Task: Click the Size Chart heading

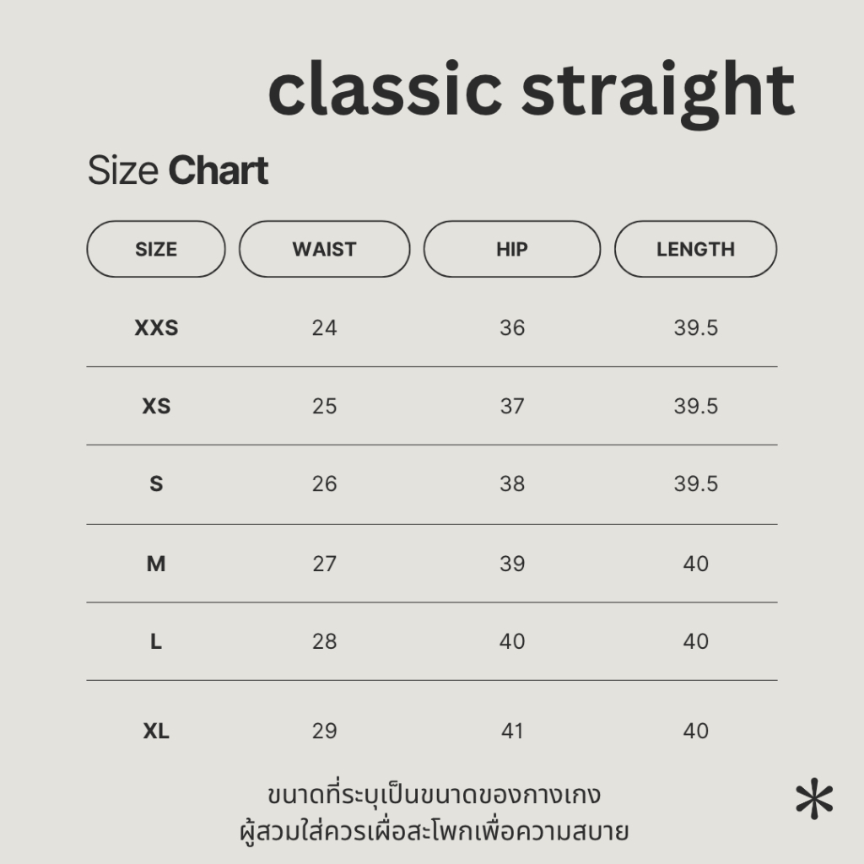Action: point(177,170)
